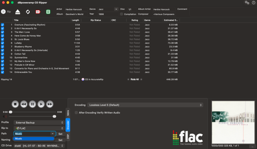
Task: Select Music from the Path dropdown list
Action: click(33, 139)
